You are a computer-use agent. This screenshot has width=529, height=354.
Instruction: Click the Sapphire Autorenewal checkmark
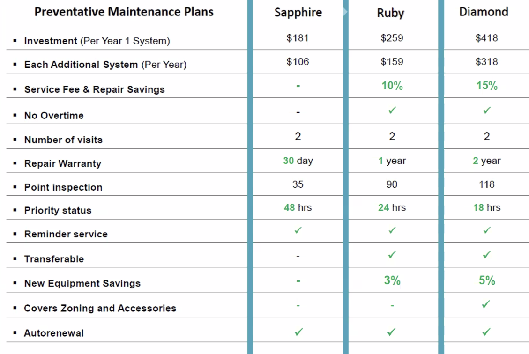pos(298,332)
